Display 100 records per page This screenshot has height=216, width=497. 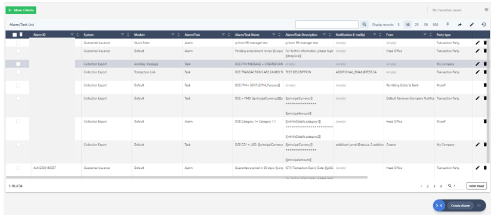pyautogui.click(x=435, y=24)
